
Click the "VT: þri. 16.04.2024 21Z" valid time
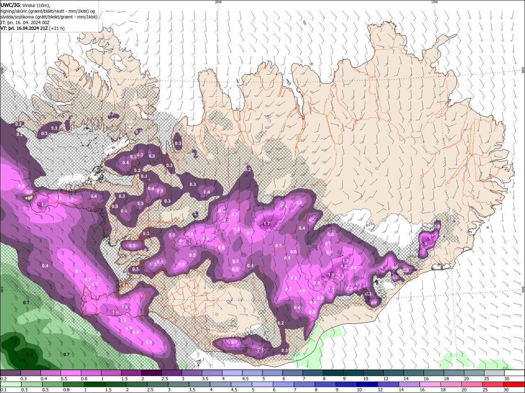[24, 29]
